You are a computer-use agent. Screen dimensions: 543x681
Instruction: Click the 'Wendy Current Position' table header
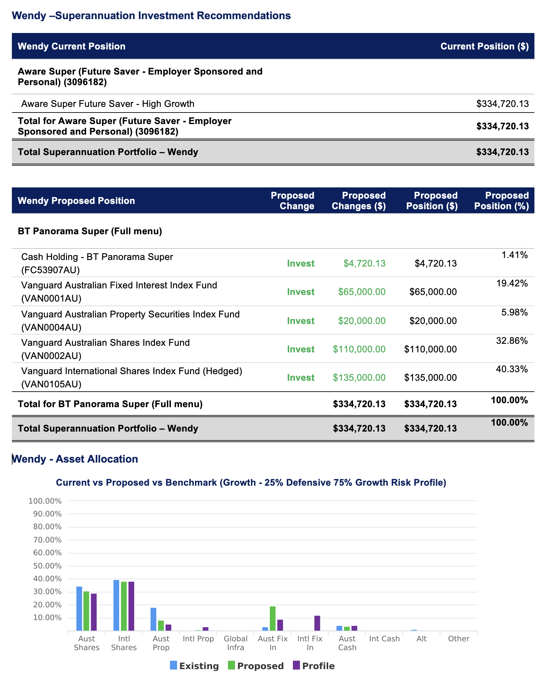tap(72, 46)
